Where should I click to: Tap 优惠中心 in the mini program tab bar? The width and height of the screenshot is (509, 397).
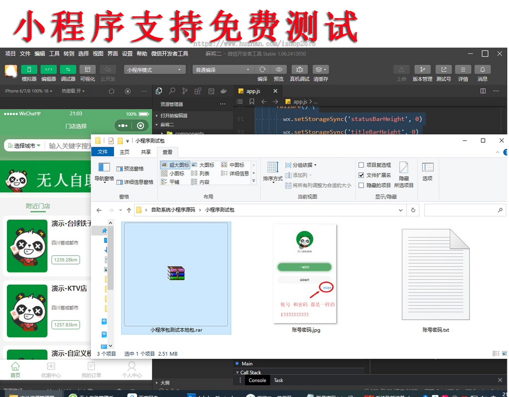[x=51, y=369]
